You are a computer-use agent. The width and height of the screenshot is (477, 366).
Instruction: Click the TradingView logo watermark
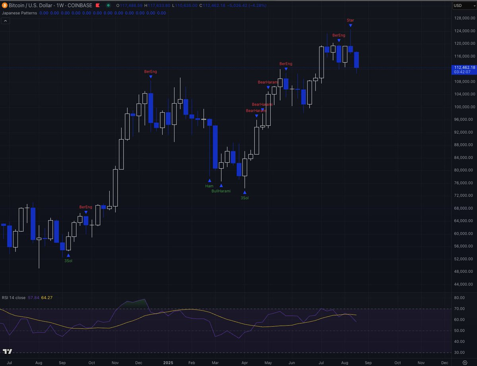pyautogui.click(x=7, y=351)
